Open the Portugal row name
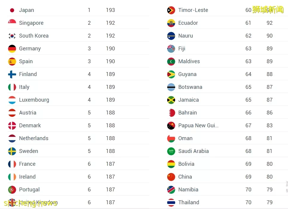This screenshot has height=209, width=288. coord(29,190)
